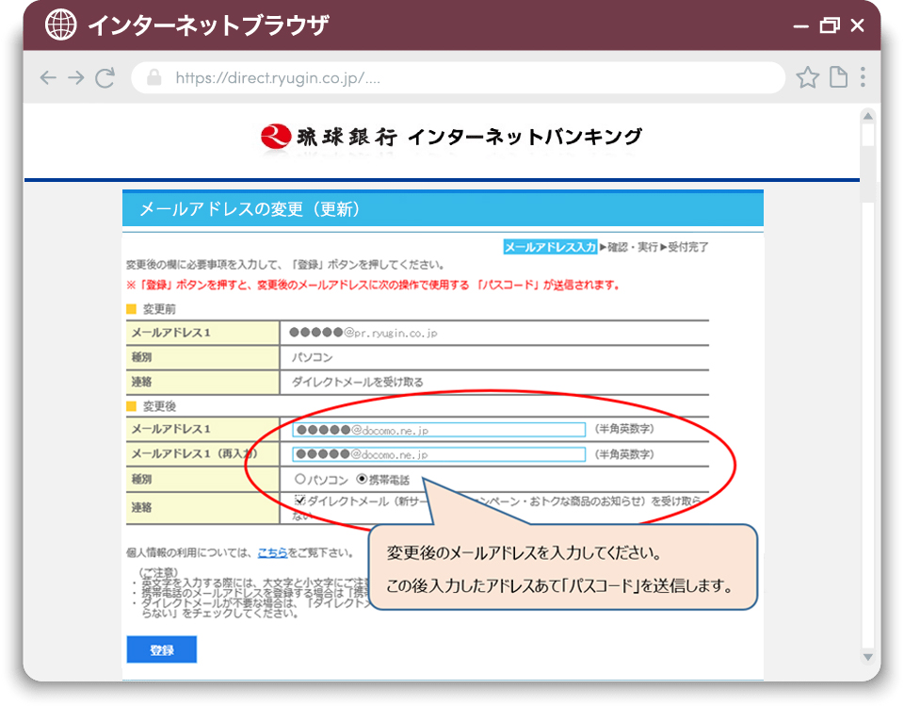Click the page document icon
Image resolution: width=904 pixels, height=706 pixels.
(x=837, y=78)
